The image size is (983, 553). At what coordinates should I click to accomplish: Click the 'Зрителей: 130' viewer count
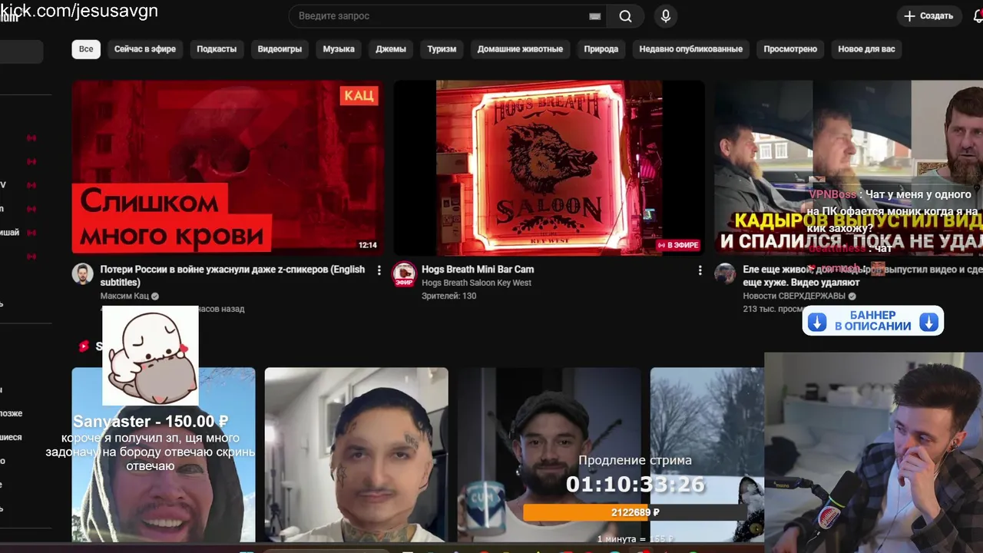[449, 296]
